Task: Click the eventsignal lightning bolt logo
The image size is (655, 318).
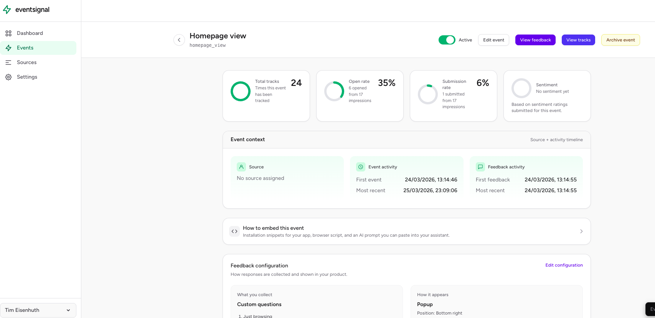Action: 7,10
